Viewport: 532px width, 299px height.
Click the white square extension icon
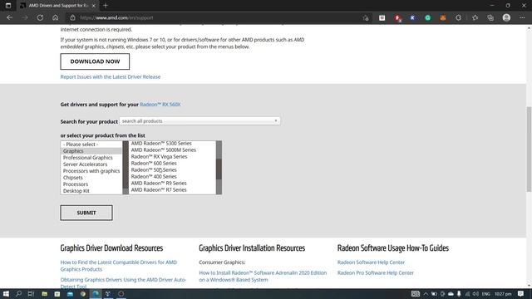pos(382,17)
